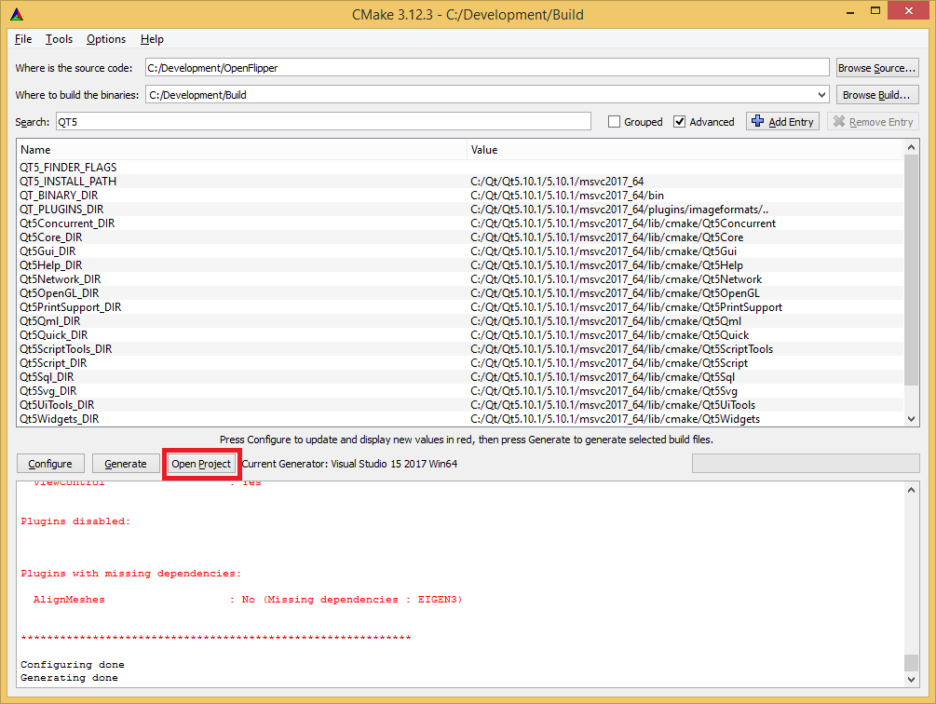936x704 pixels.
Task: Open the Options menu
Action: 104,39
